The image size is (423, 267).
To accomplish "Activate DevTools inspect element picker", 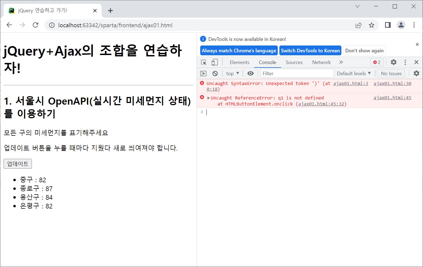I will [203, 62].
